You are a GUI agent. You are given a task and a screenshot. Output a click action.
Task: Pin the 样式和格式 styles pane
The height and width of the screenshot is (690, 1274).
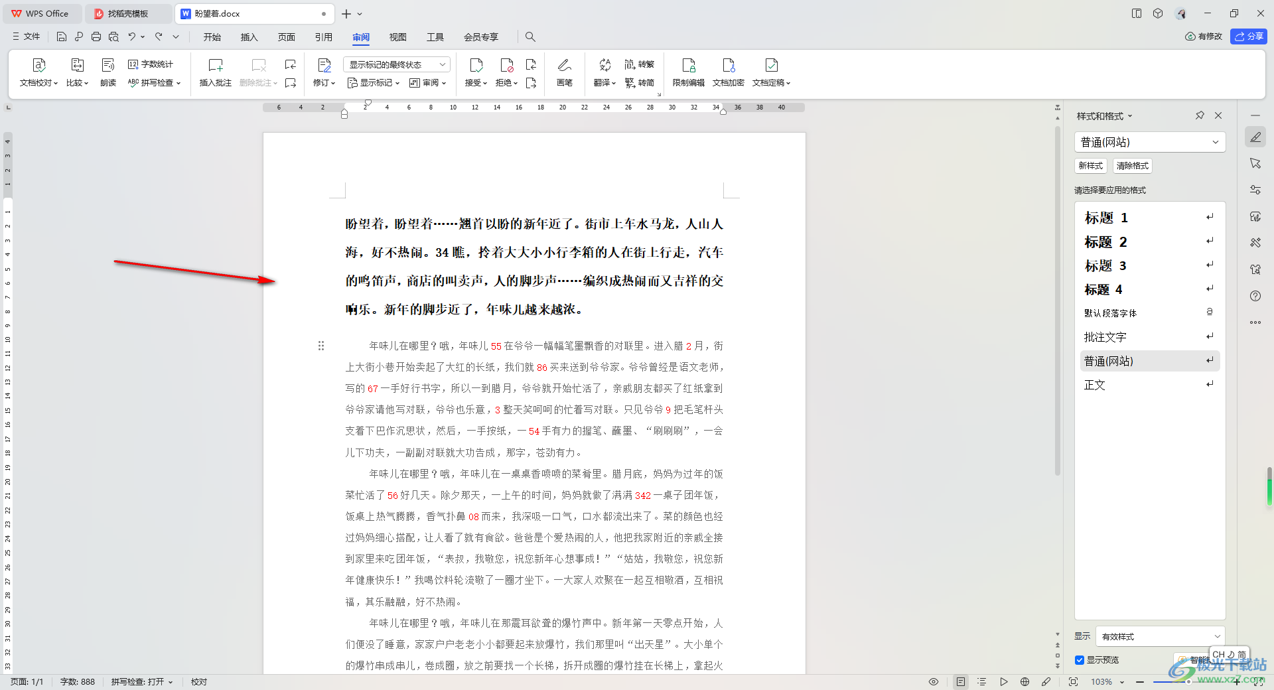point(1200,115)
